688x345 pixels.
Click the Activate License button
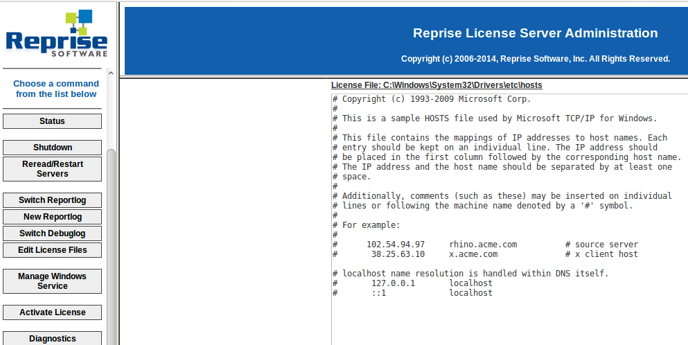[52, 312]
